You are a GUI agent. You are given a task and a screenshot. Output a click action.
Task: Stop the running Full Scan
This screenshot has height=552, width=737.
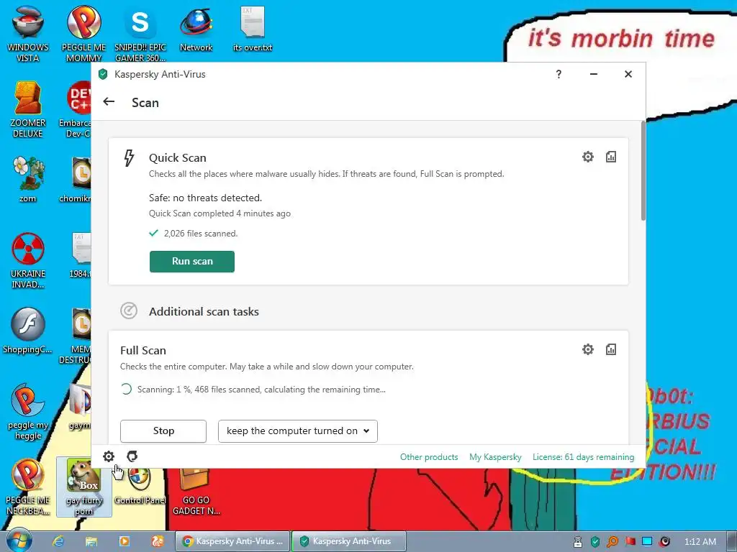click(x=163, y=431)
